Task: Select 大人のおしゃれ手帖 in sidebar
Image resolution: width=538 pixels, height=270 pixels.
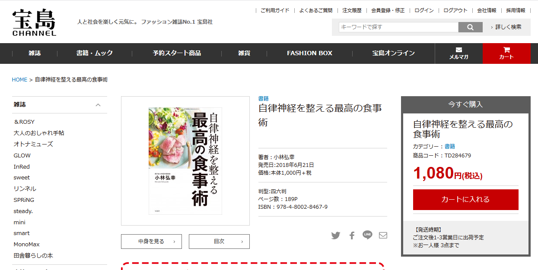Action: 39,133
